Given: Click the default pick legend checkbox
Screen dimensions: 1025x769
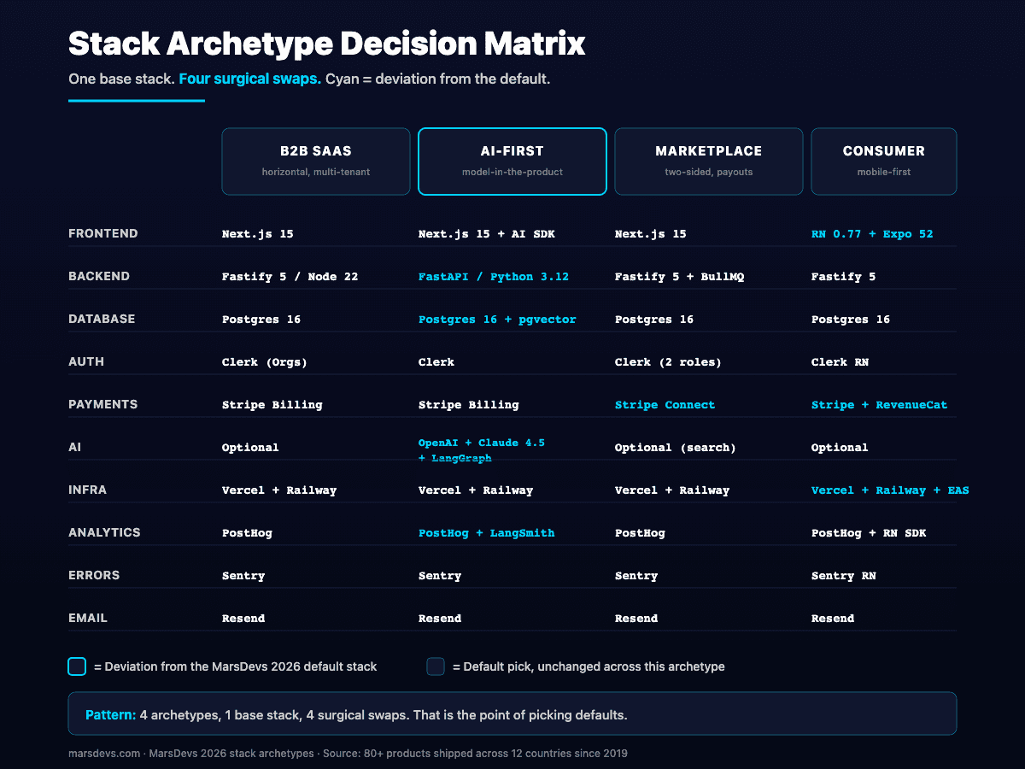Looking at the screenshot, I should (x=435, y=666).
